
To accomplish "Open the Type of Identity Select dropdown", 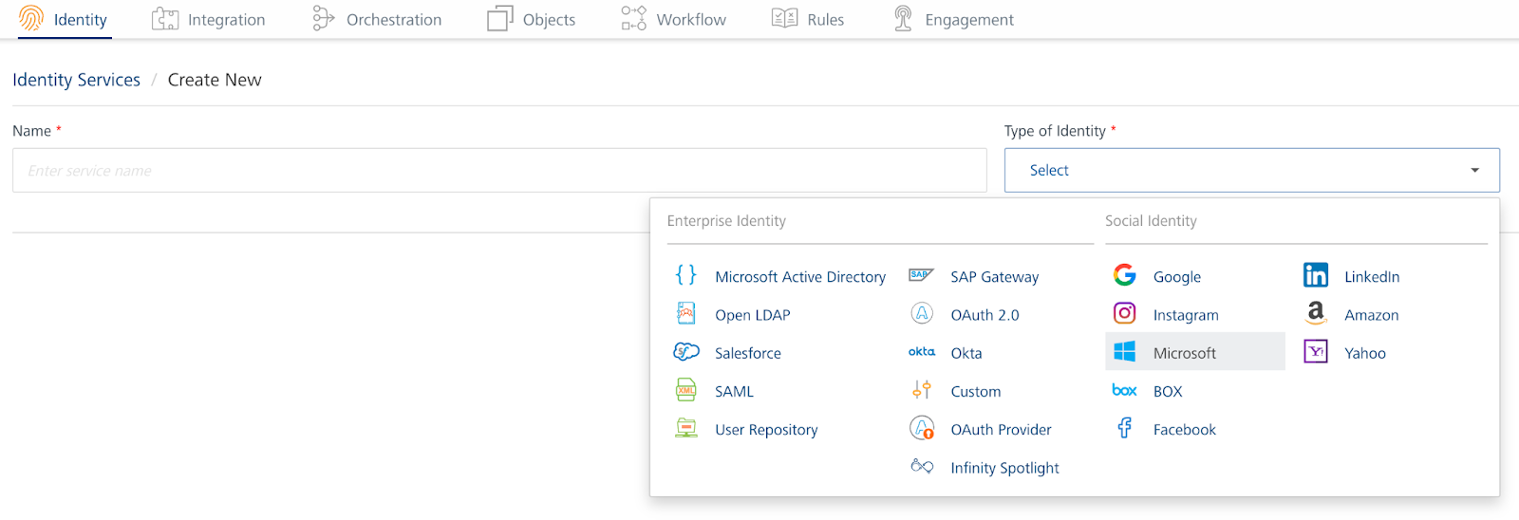I will point(1252,170).
